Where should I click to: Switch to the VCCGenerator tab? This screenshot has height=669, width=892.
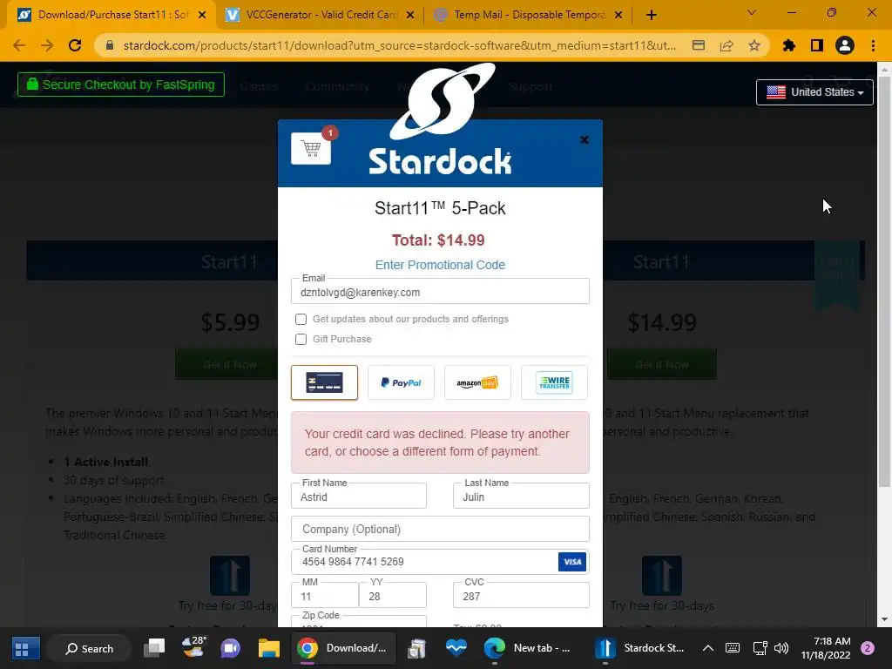(321, 15)
